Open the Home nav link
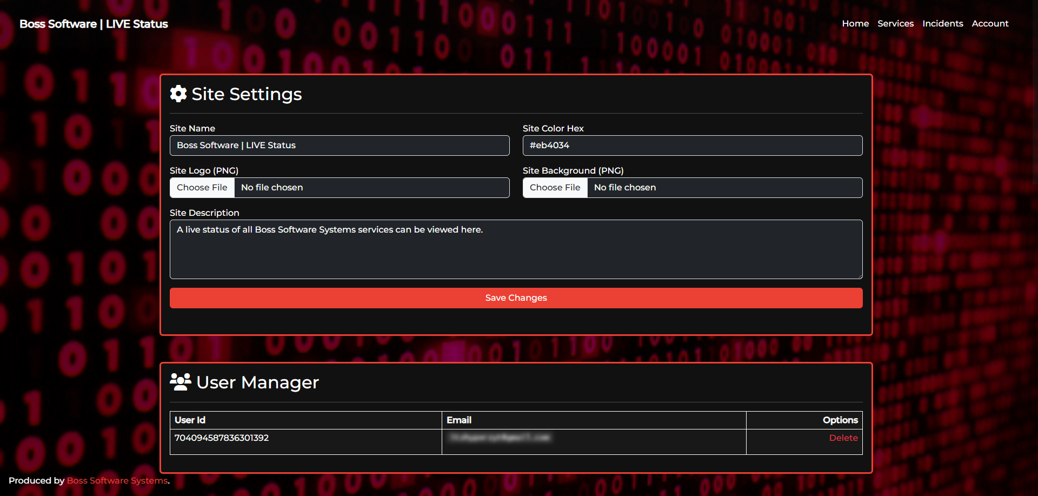Screen dimensions: 1038x496 pos(855,23)
